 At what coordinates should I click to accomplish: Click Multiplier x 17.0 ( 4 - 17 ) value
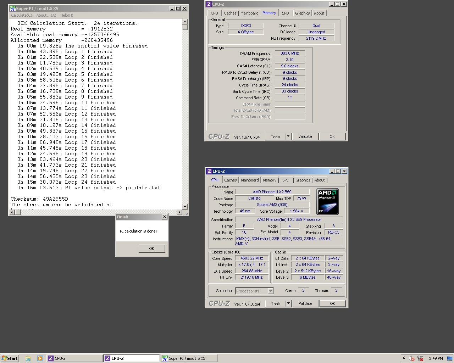tap(252, 264)
